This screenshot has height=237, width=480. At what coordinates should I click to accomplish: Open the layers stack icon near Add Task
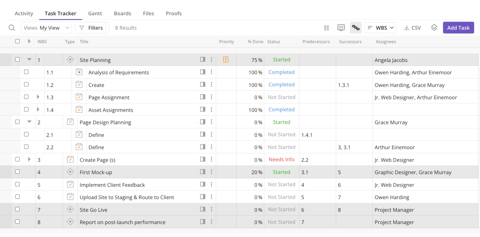point(434,28)
